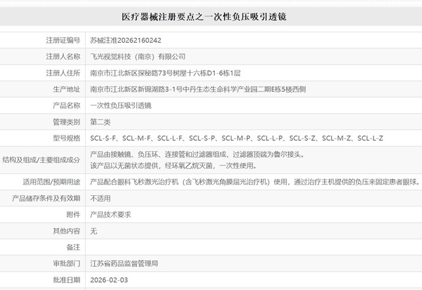Click the 第二类 category value
Image resolution: width=422 pixels, height=290 pixels.
click(100, 122)
